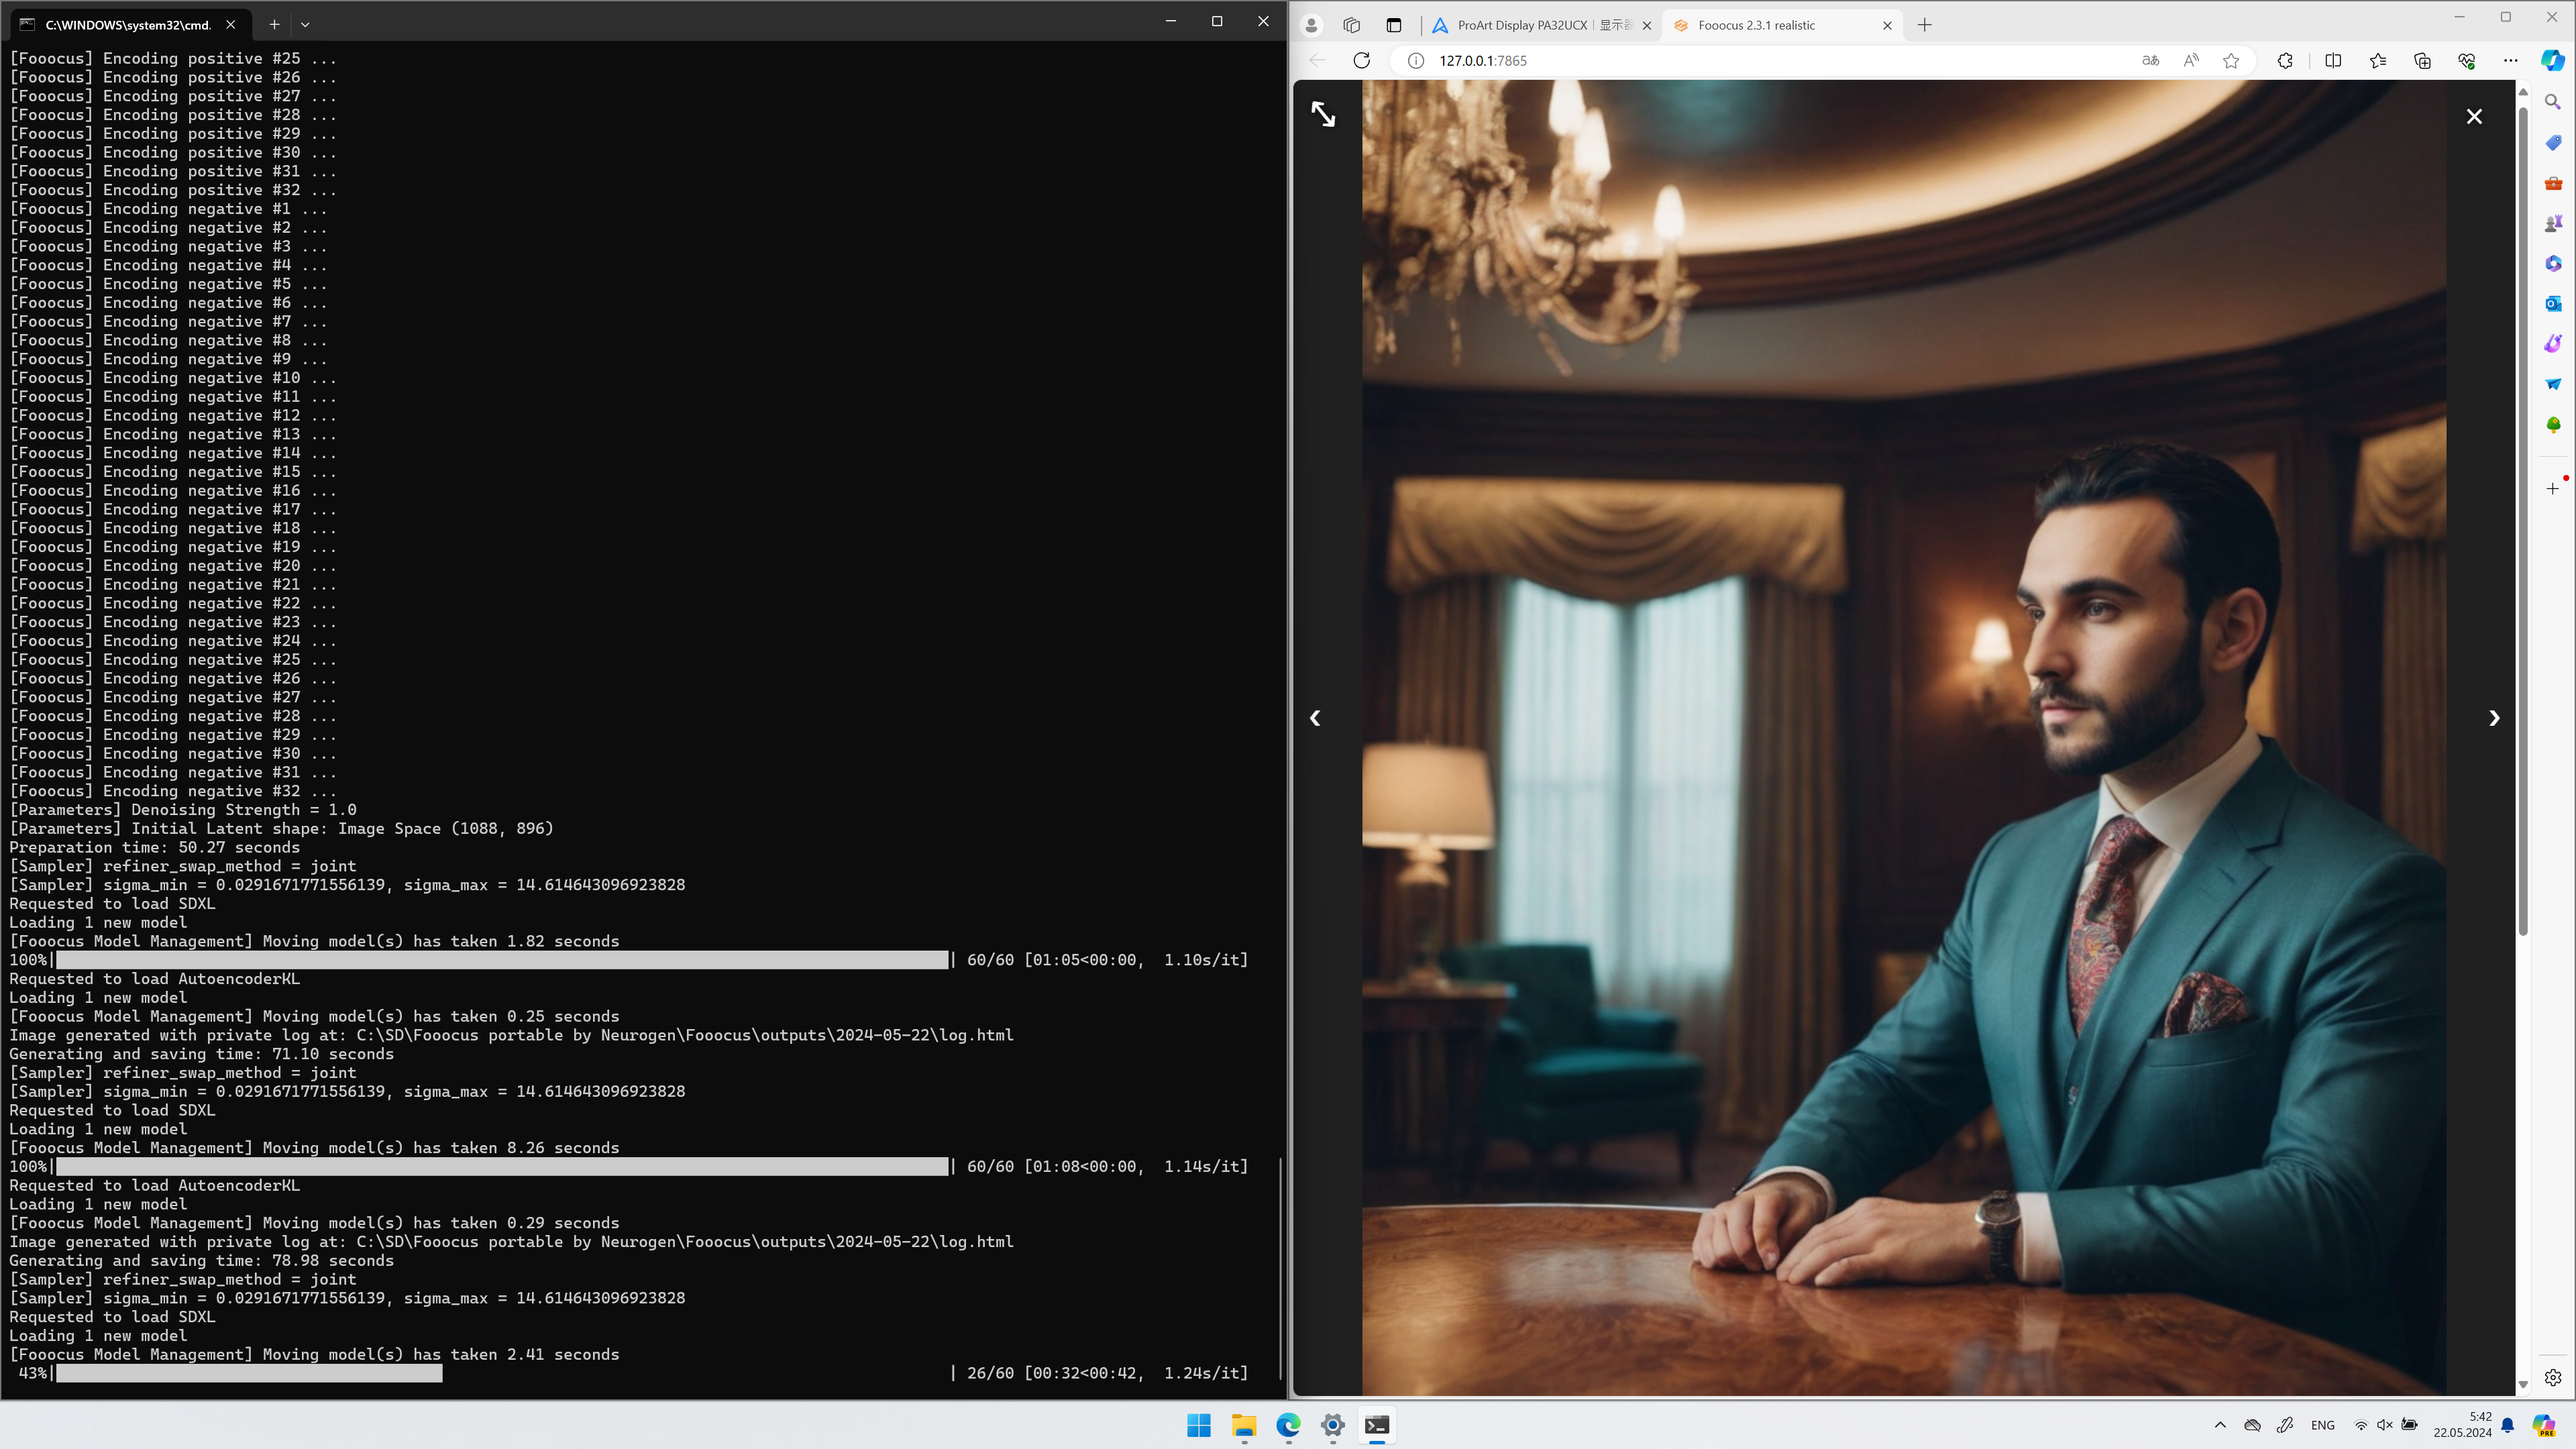Close the cmd.exe terminal tab
The image size is (2576, 1449).
(231, 25)
